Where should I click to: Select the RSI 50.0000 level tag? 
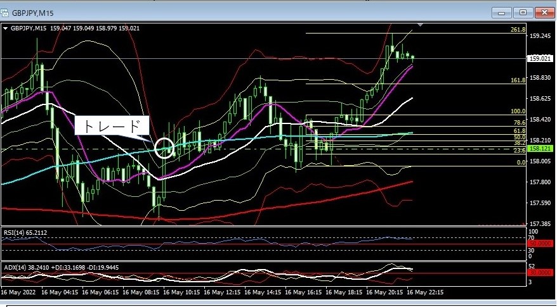pos(541,244)
